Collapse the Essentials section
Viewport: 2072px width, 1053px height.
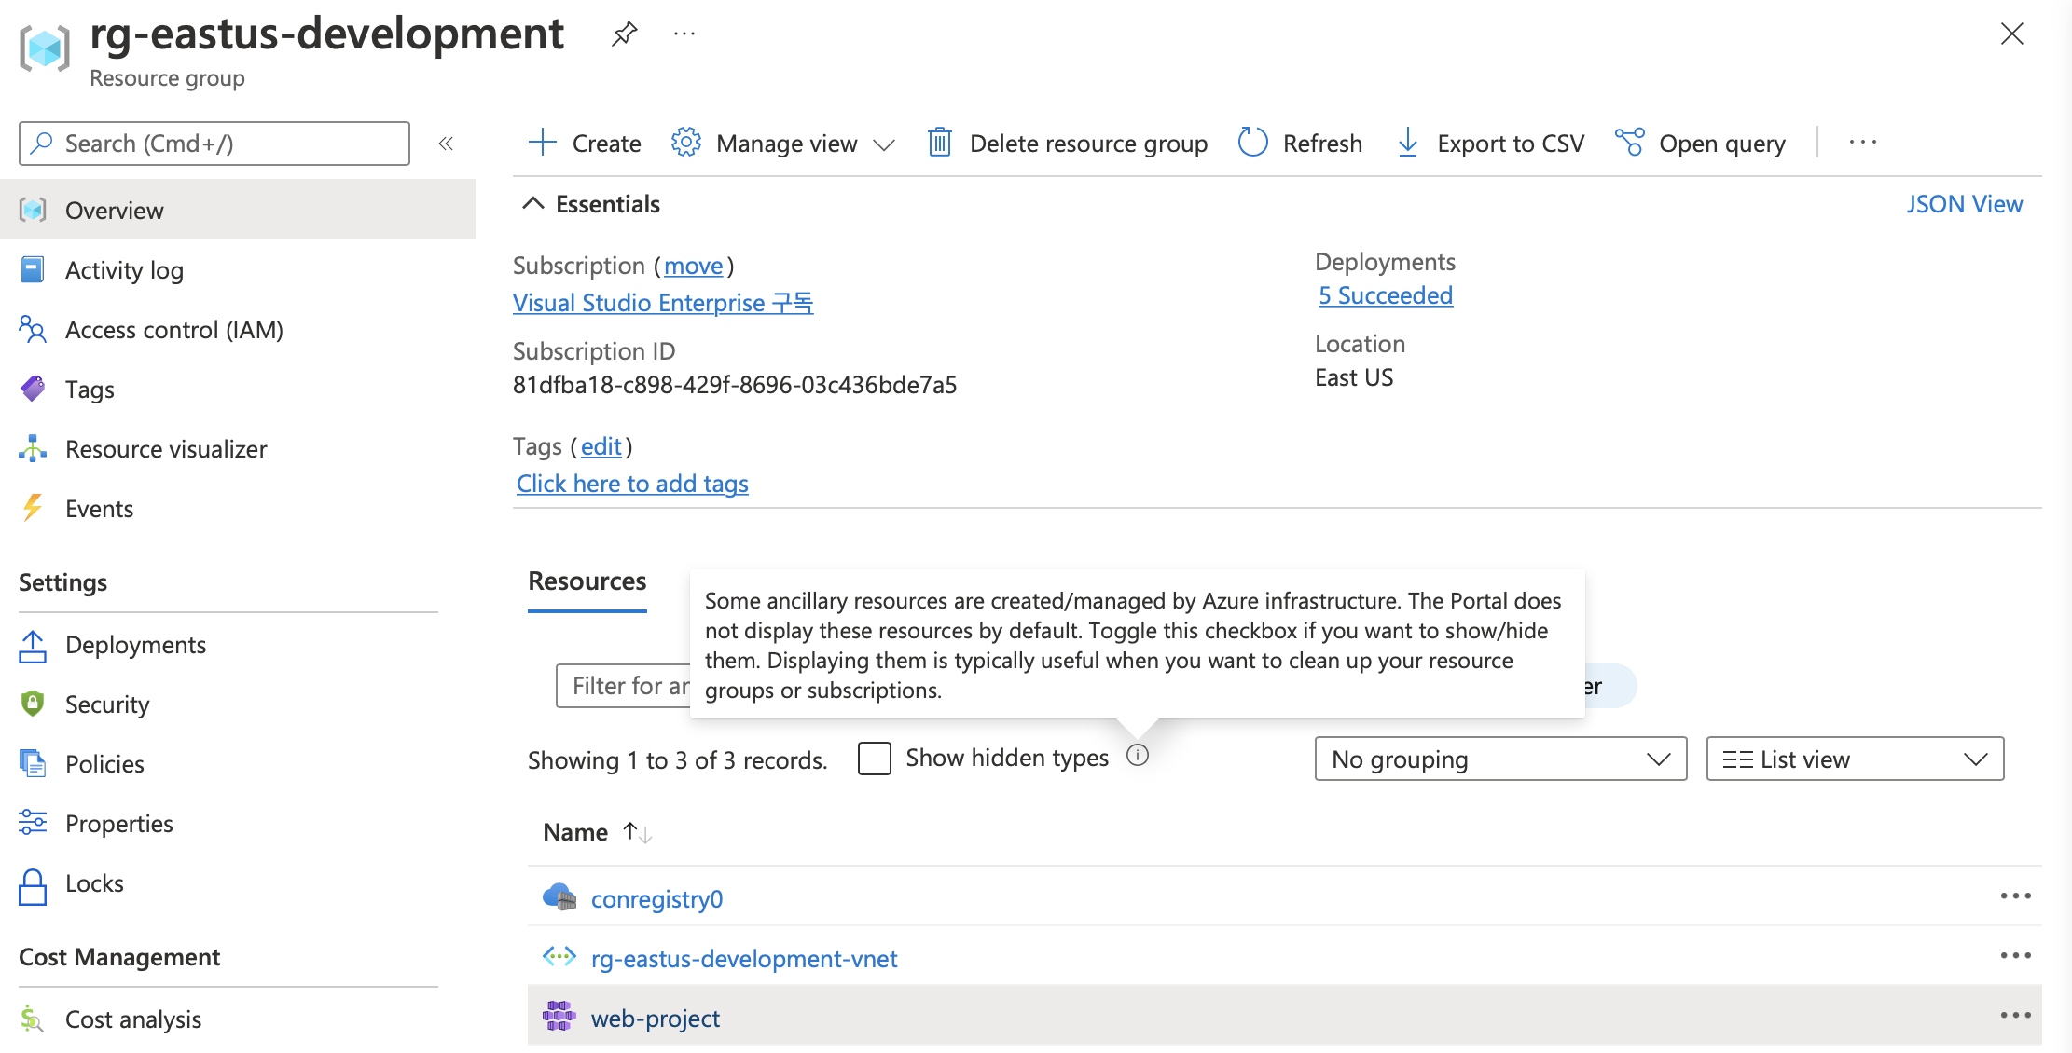click(x=533, y=204)
